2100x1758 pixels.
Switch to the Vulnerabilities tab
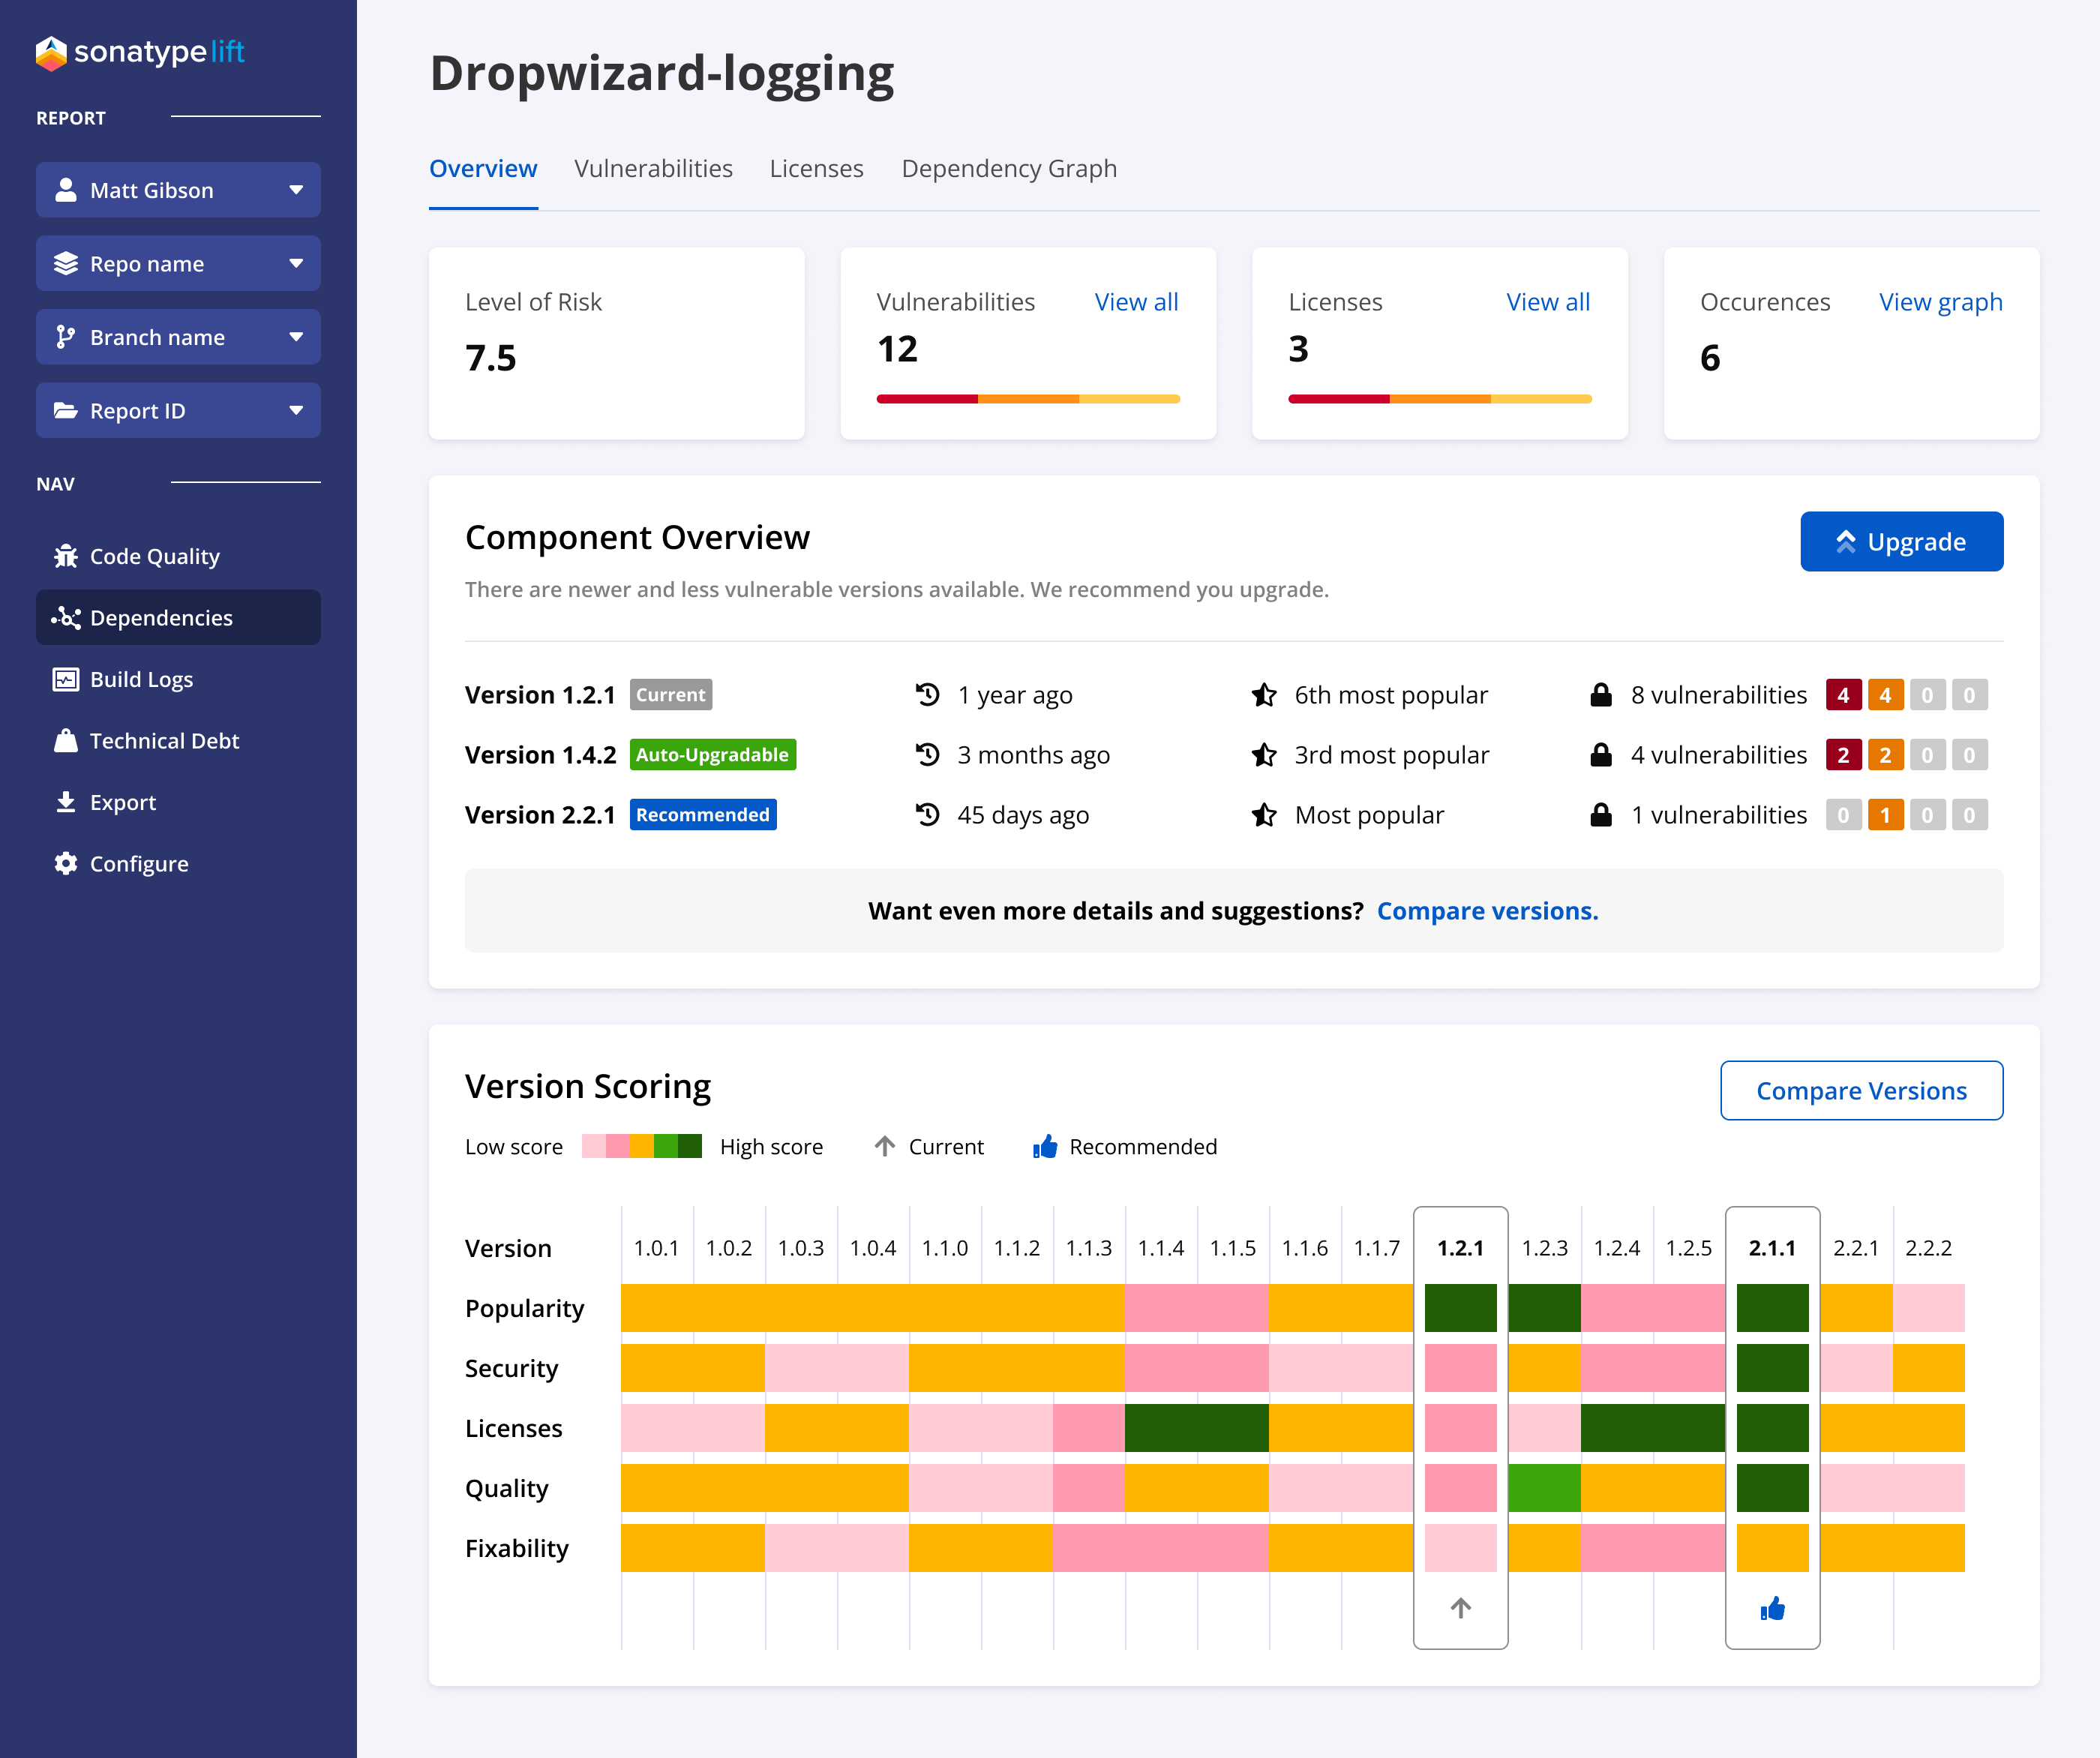[653, 168]
